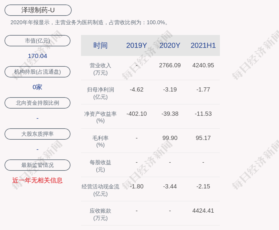Click the 营业收入 (万元) row label
This screenshot has width=279, height=230.
(x=100, y=69)
